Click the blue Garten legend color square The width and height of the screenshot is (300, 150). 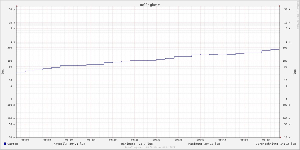point(5,144)
